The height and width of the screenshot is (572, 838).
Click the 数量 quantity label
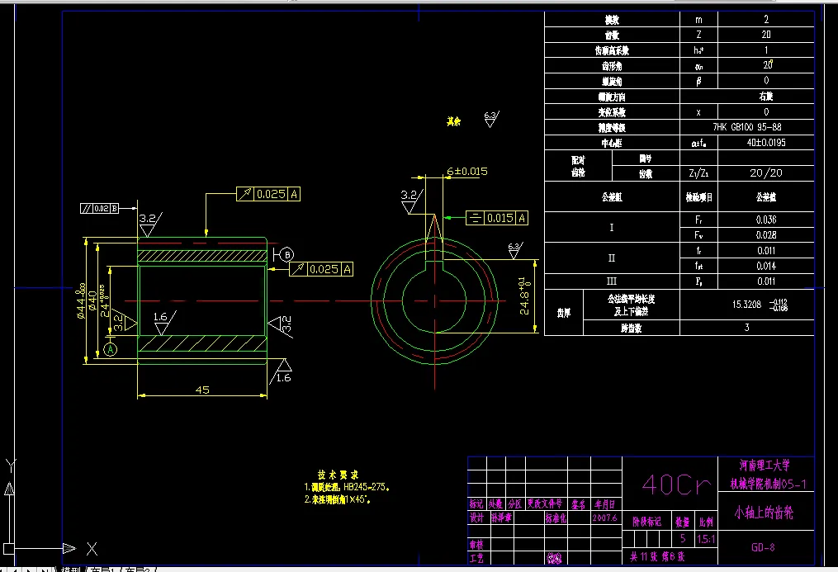(x=683, y=522)
